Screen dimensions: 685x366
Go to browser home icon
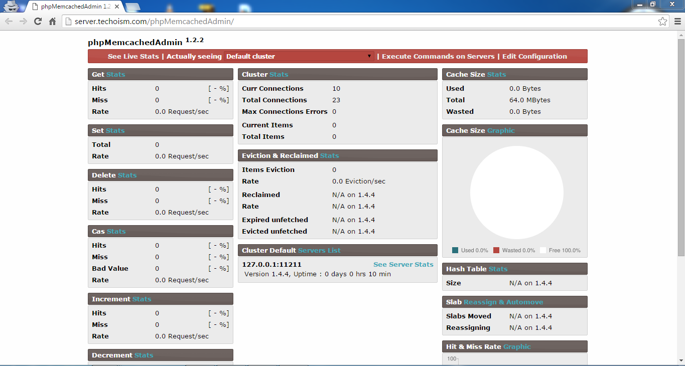pyautogui.click(x=52, y=21)
